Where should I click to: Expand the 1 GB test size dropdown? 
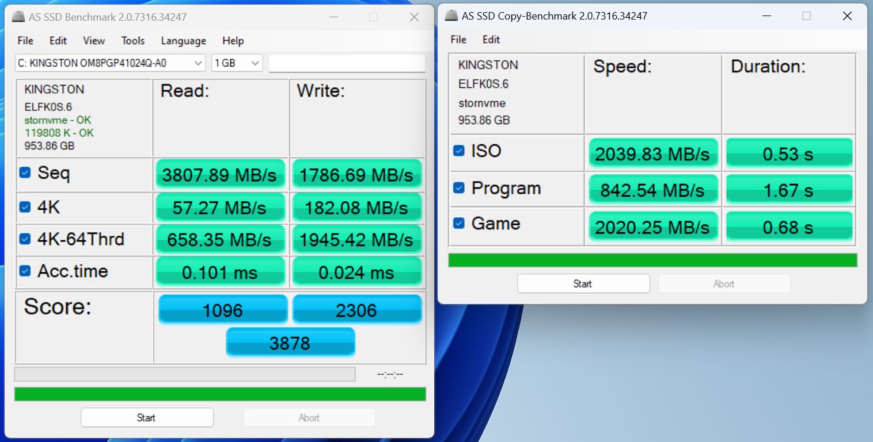pos(237,63)
